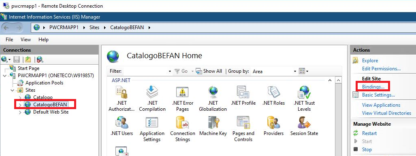Open Bindings in Edit Site actions
The width and height of the screenshot is (416, 156).
coord(373,86)
